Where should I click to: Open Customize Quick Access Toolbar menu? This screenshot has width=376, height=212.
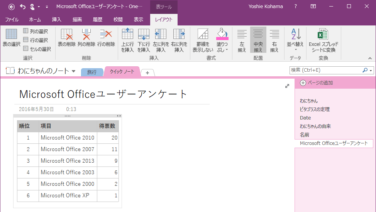tap(47, 7)
